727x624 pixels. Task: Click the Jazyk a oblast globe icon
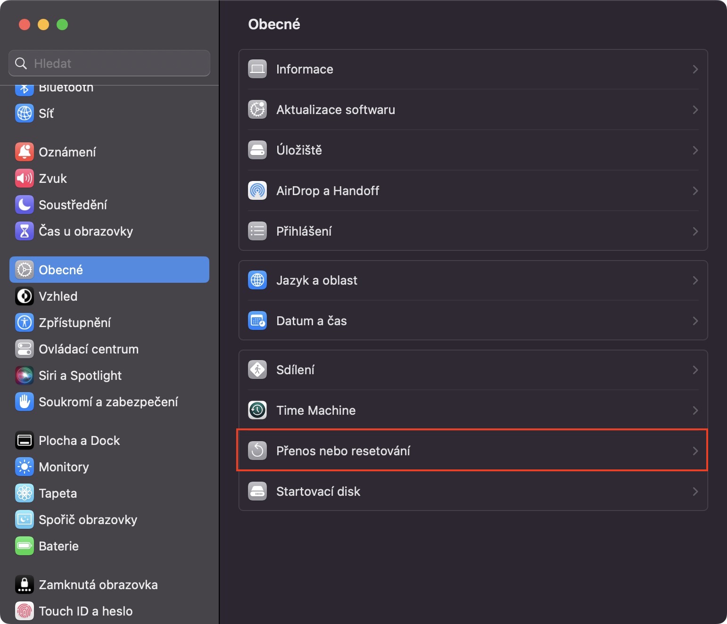tap(257, 280)
